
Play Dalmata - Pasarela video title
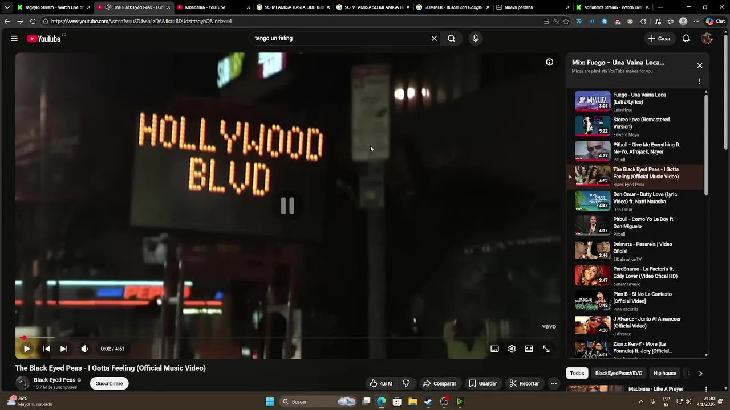click(x=642, y=248)
